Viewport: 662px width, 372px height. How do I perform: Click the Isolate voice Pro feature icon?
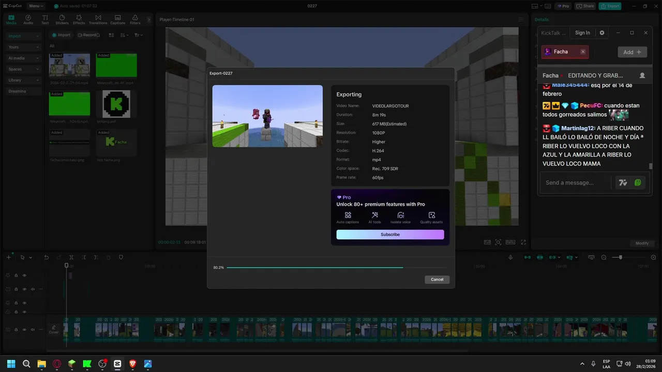coord(400,218)
